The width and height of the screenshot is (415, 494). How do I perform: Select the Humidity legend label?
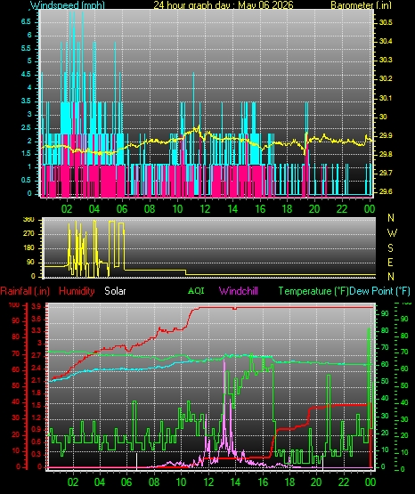coord(77,291)
